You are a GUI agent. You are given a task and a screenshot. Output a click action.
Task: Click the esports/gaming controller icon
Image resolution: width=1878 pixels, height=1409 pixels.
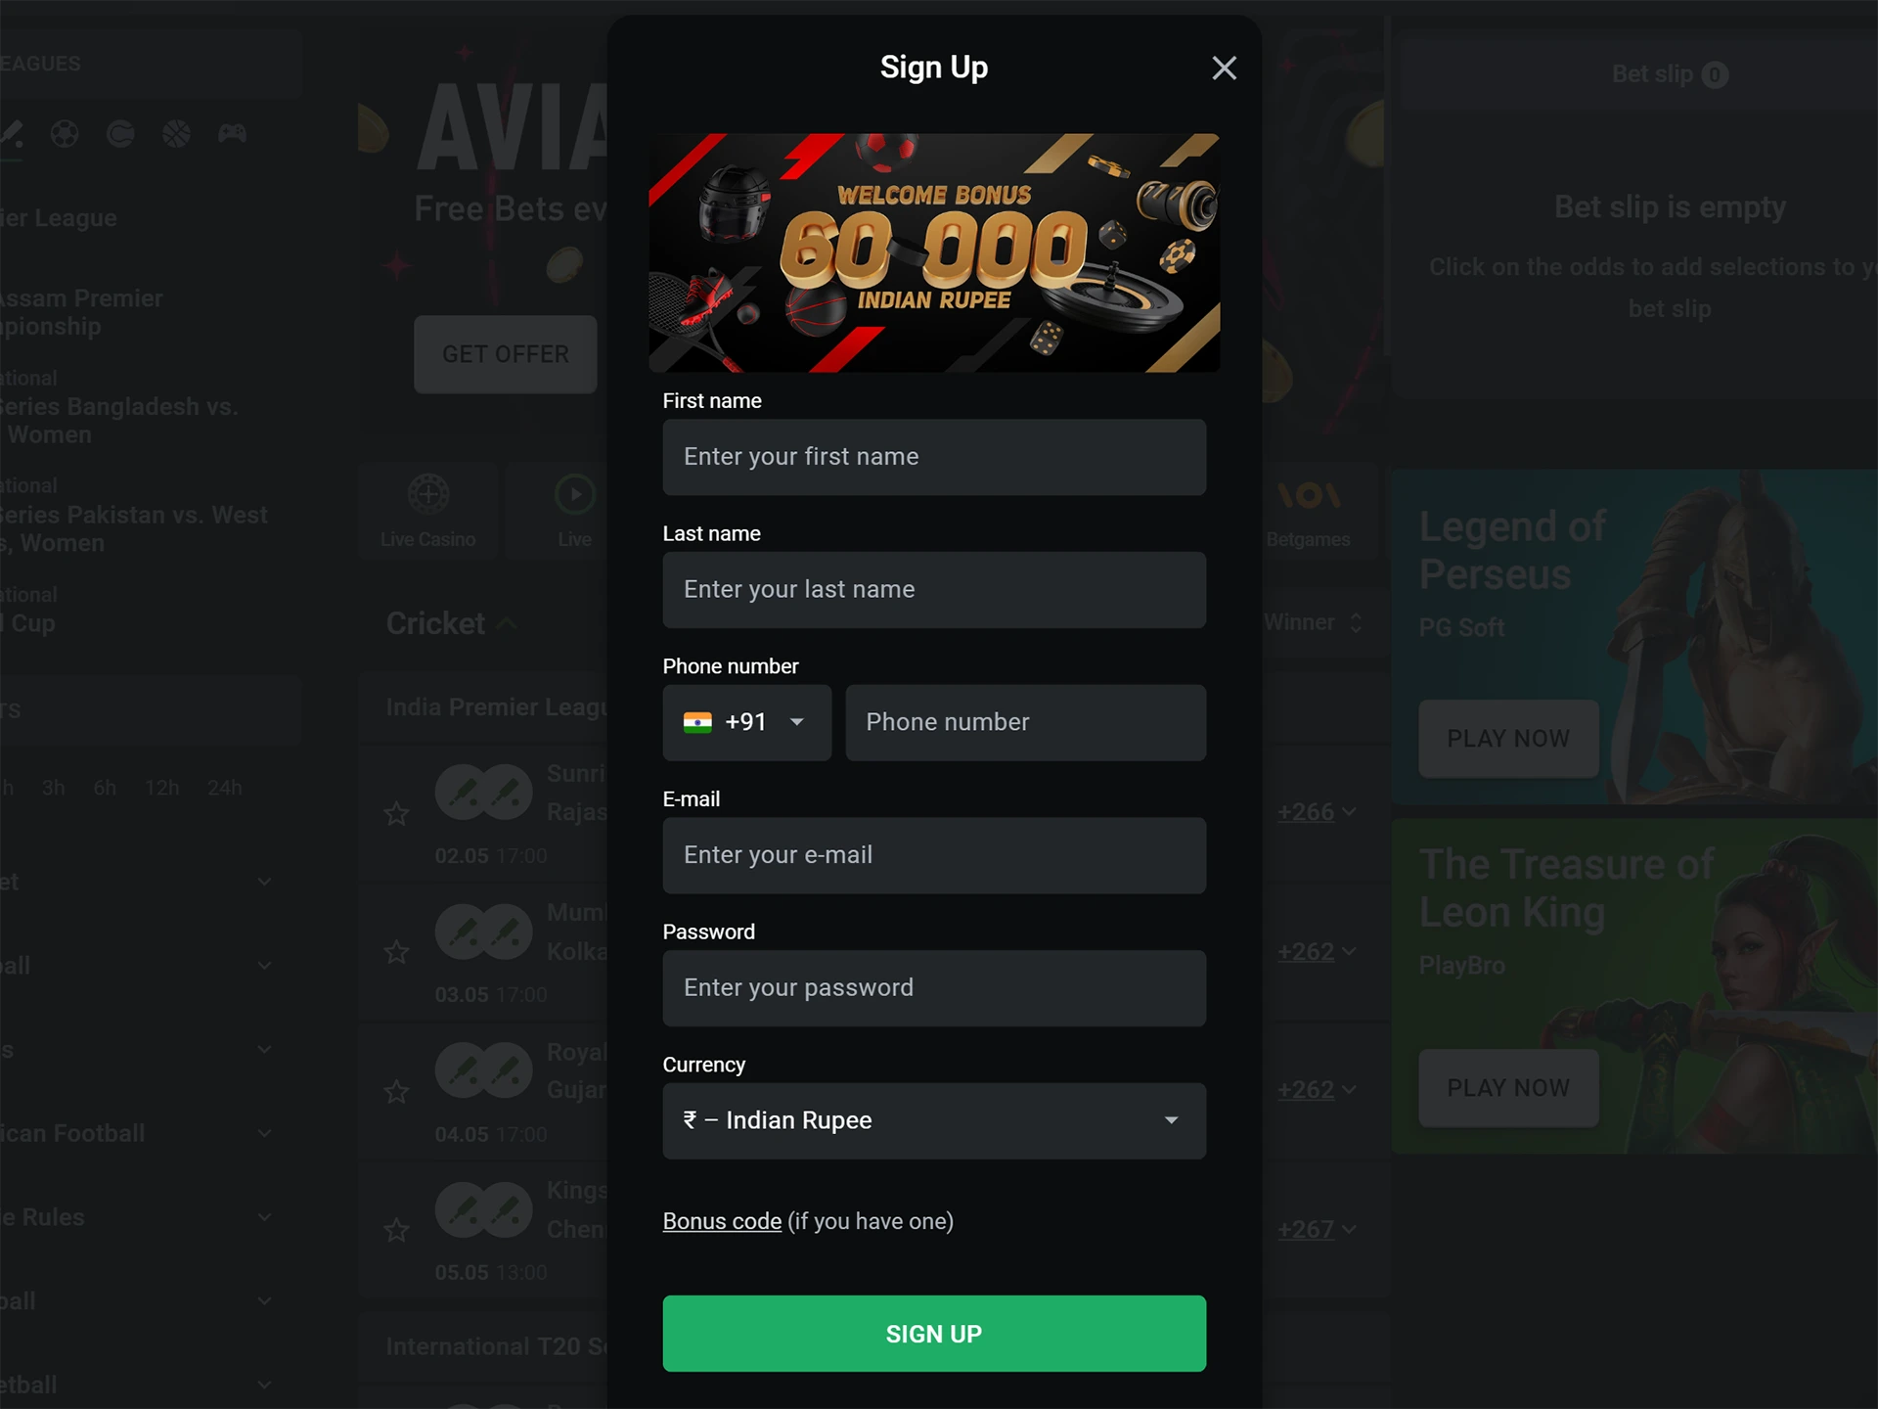click(232, 135)
